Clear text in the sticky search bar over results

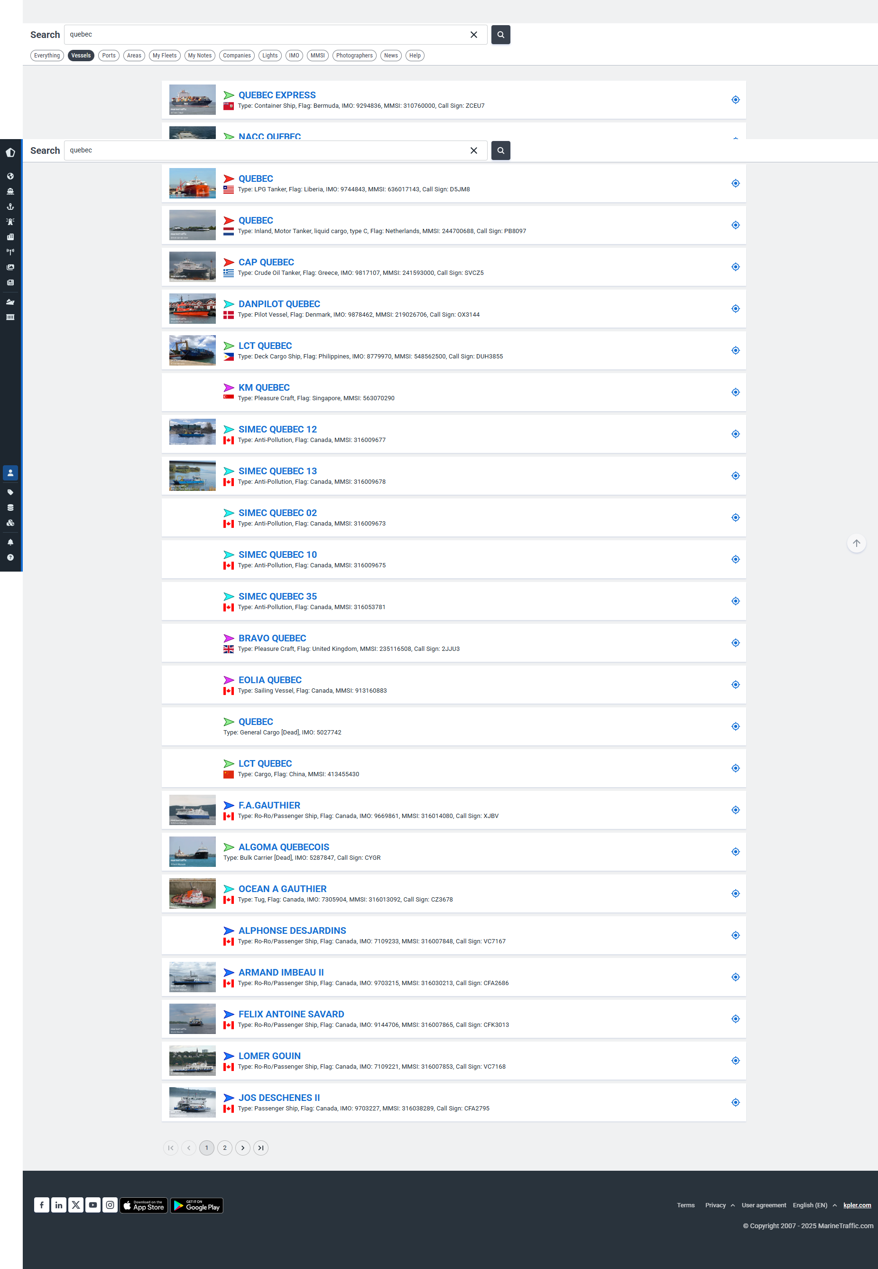click(x=474, y=150)
